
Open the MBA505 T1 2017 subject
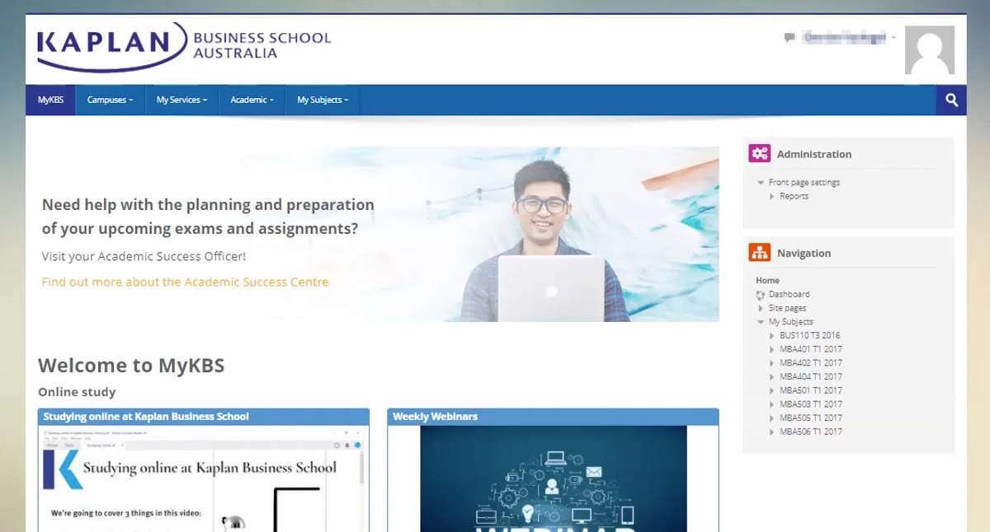point(811,418)
